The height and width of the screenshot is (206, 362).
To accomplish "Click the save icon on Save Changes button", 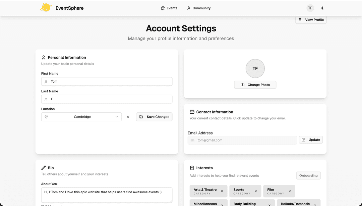I will tap(141, 117).
